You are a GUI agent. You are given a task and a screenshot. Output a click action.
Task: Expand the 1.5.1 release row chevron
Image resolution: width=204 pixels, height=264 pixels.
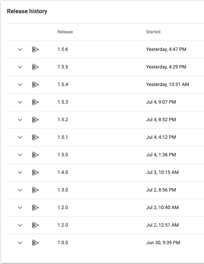click(x=20, y=137)
